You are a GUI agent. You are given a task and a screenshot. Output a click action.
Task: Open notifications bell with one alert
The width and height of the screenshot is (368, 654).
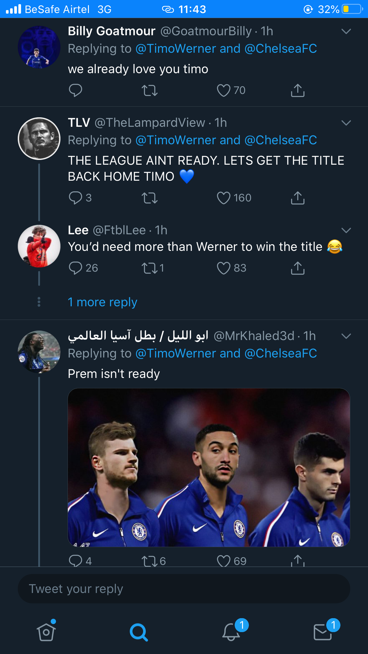[x=231, y=632]
